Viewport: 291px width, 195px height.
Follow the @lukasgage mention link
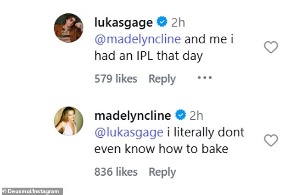(x=129, y=133)
